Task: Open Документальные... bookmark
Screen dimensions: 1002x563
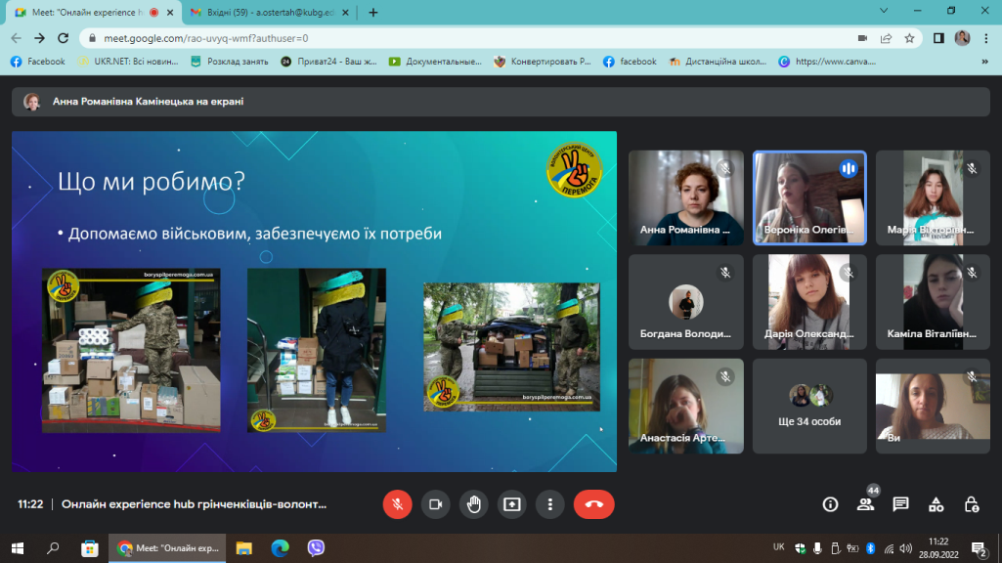Action: tap(435, 62)
